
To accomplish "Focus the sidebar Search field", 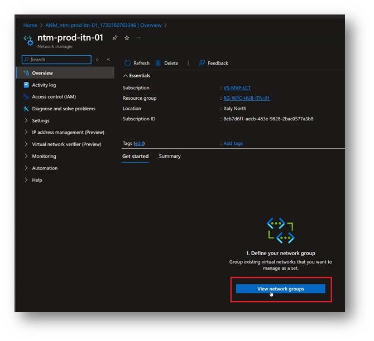I will coord(56,60).
